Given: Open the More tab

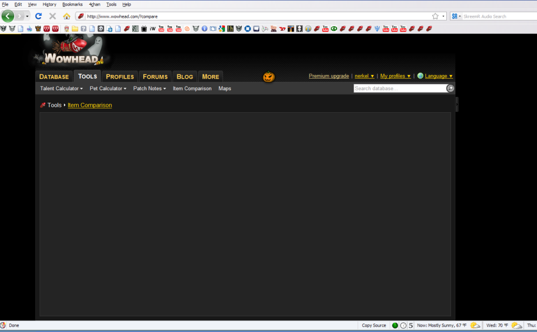Looking at the screenshot, I should click(x=211, y=77).
